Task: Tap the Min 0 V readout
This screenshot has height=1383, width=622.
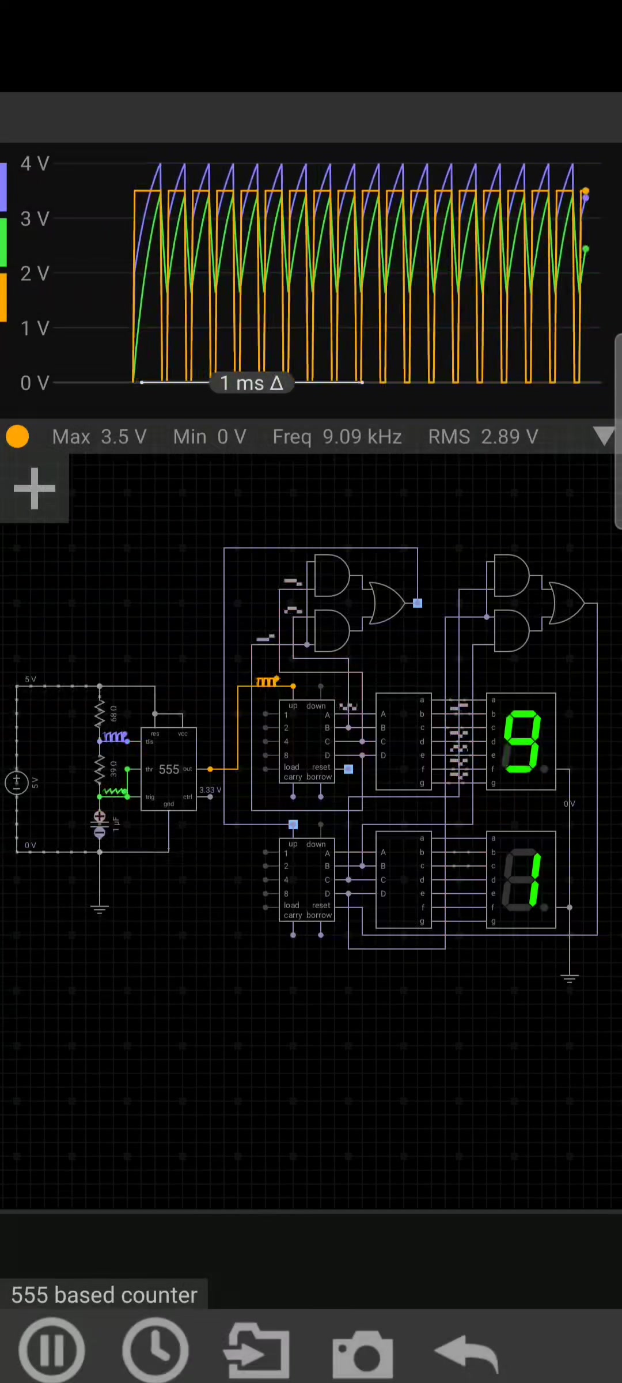Action: (x=210, y=436)
